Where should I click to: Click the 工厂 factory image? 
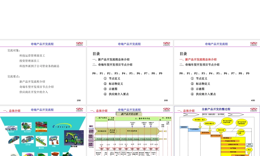tap(41, 127)
